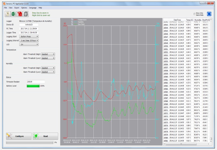Viewport: 217px width, 150px height.
Task: Click the Temp [C] column header
Action: coord(190,20)
